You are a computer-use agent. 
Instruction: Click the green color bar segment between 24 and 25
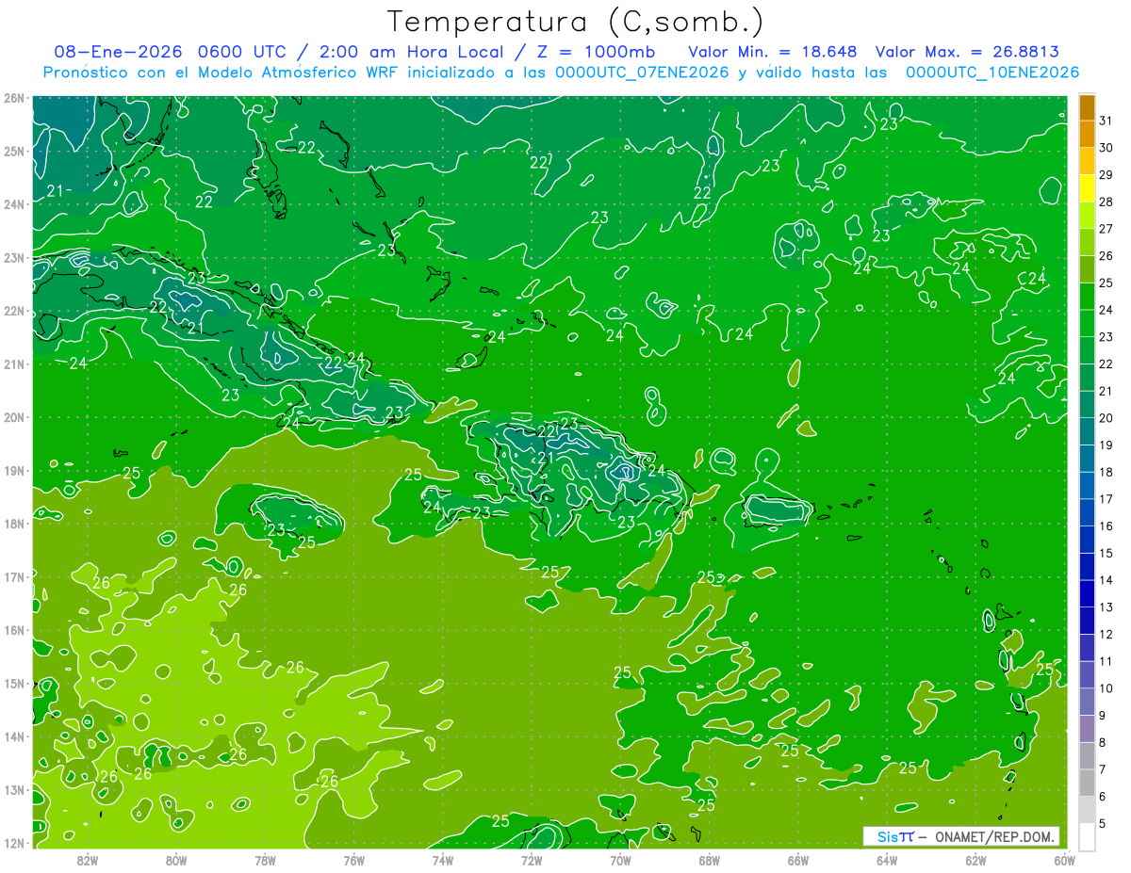pos(1087,297)
